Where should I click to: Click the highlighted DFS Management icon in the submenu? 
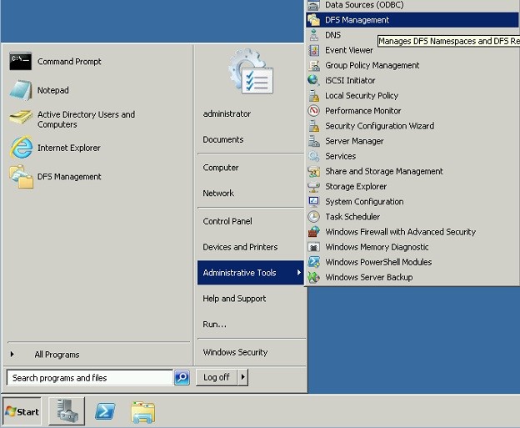[313, 20]
